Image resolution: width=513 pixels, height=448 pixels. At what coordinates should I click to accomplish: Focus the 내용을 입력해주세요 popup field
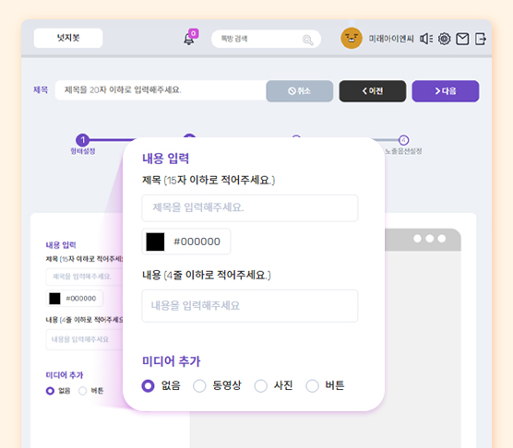click(x=250, y=306)
